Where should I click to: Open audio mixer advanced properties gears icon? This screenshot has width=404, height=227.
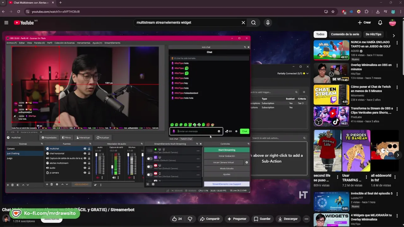point(95,185)
